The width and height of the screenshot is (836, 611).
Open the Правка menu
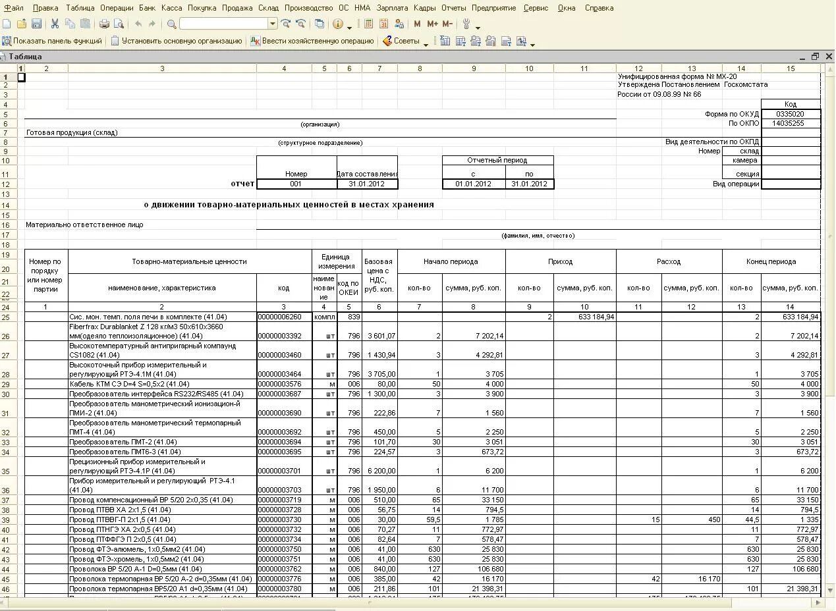point(45,8)
